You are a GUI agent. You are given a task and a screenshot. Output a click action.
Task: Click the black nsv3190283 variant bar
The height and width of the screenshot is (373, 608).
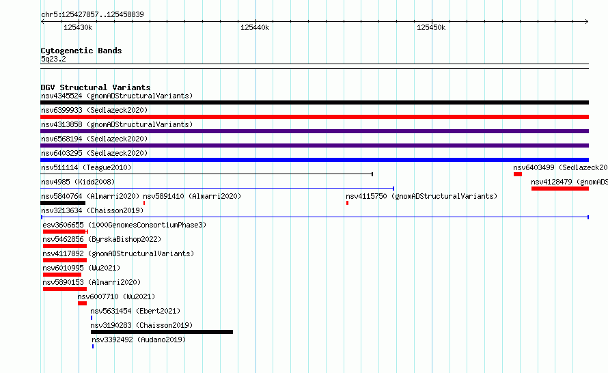point(162,332)
